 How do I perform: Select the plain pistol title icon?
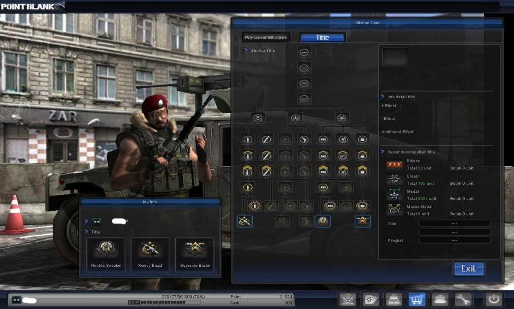click(304, 139)
